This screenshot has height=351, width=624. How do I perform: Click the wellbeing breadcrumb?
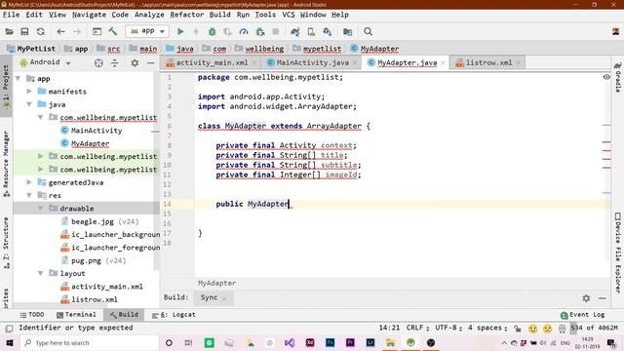[264, 49]
